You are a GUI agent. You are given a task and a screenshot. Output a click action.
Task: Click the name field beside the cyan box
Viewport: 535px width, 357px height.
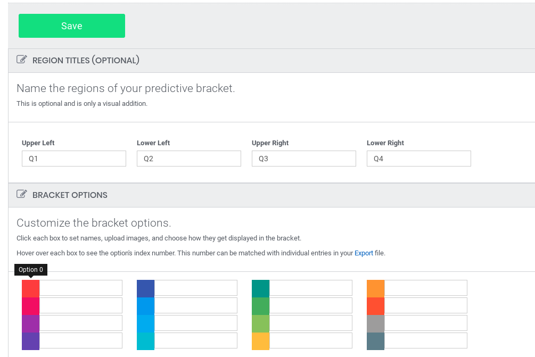(x=196, y=341)
